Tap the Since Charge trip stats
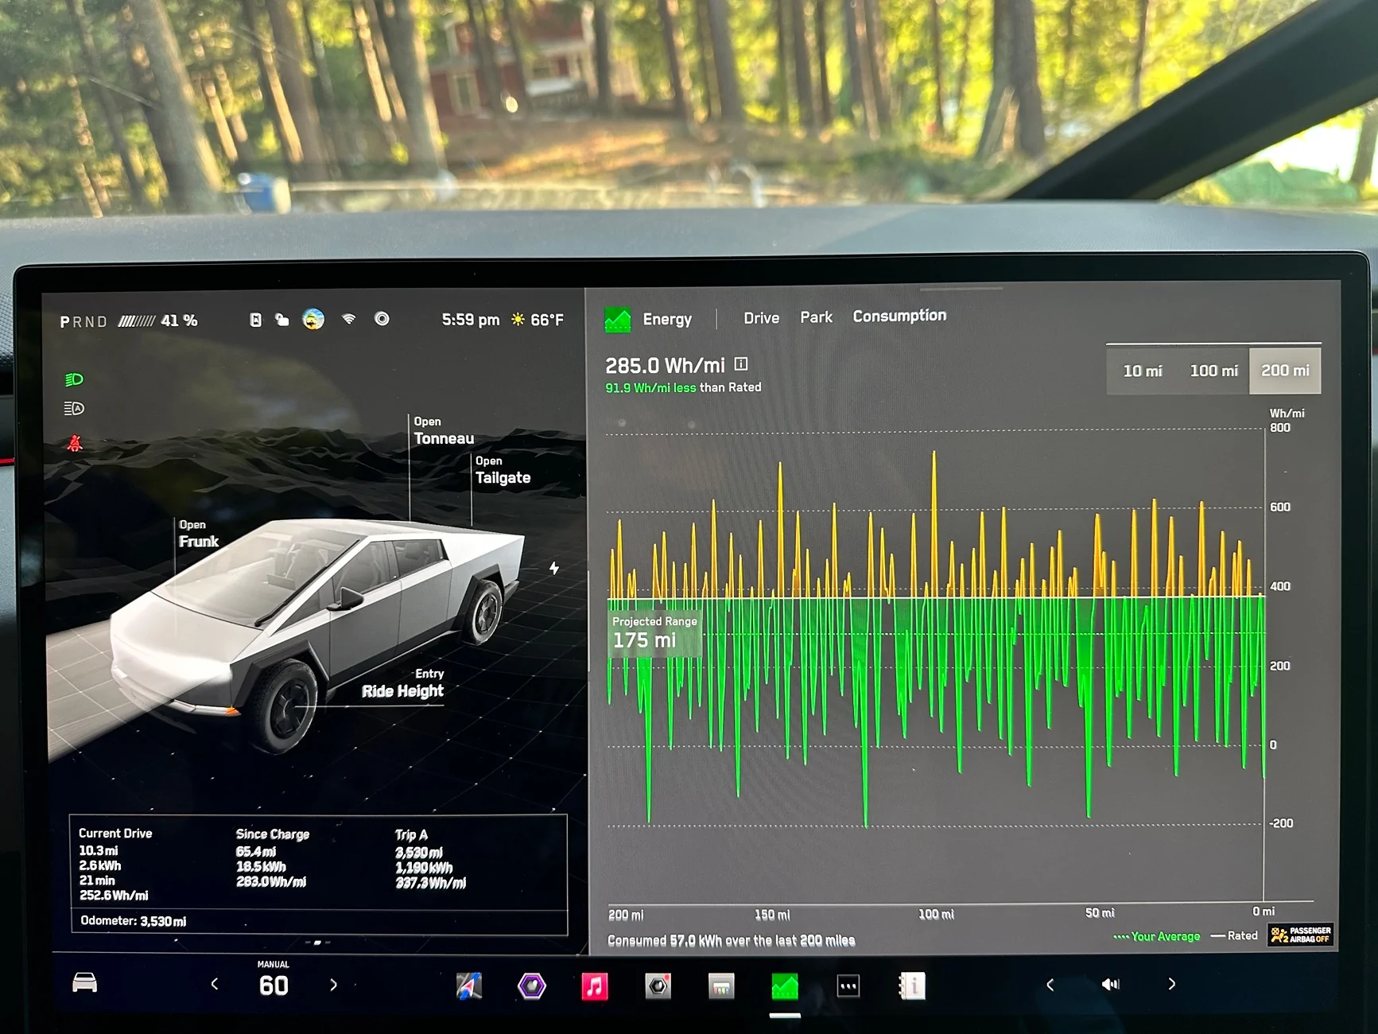This screenshot has height=1034, width=1378. pyautogui.click(x=273, y=857)
